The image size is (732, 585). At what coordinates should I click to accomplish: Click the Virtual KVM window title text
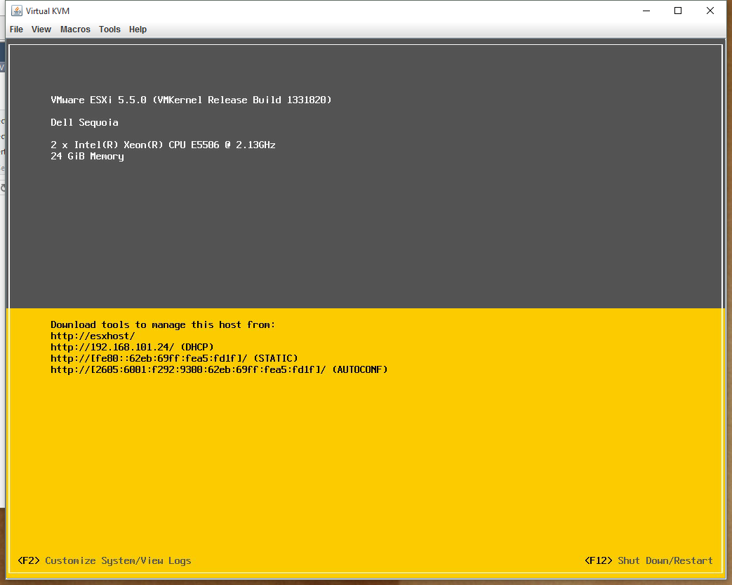click(x=48, y=11)
